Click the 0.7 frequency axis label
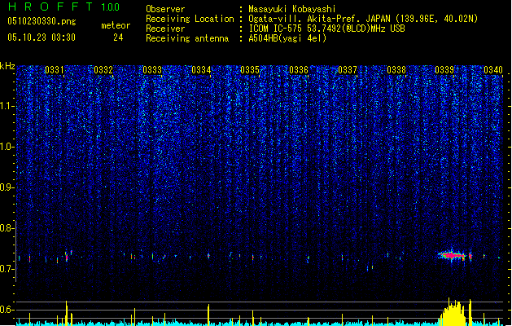 [x=7, y=269]
